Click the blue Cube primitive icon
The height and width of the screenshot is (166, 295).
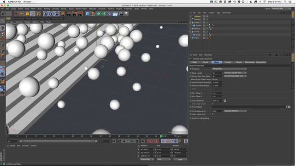point(87,14)
